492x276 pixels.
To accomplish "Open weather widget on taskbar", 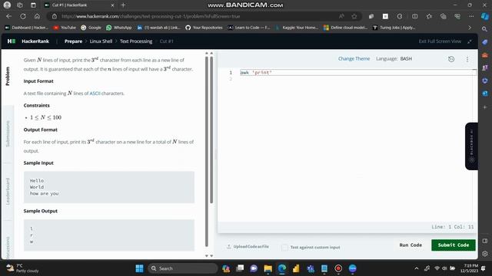I will point(22,268).
